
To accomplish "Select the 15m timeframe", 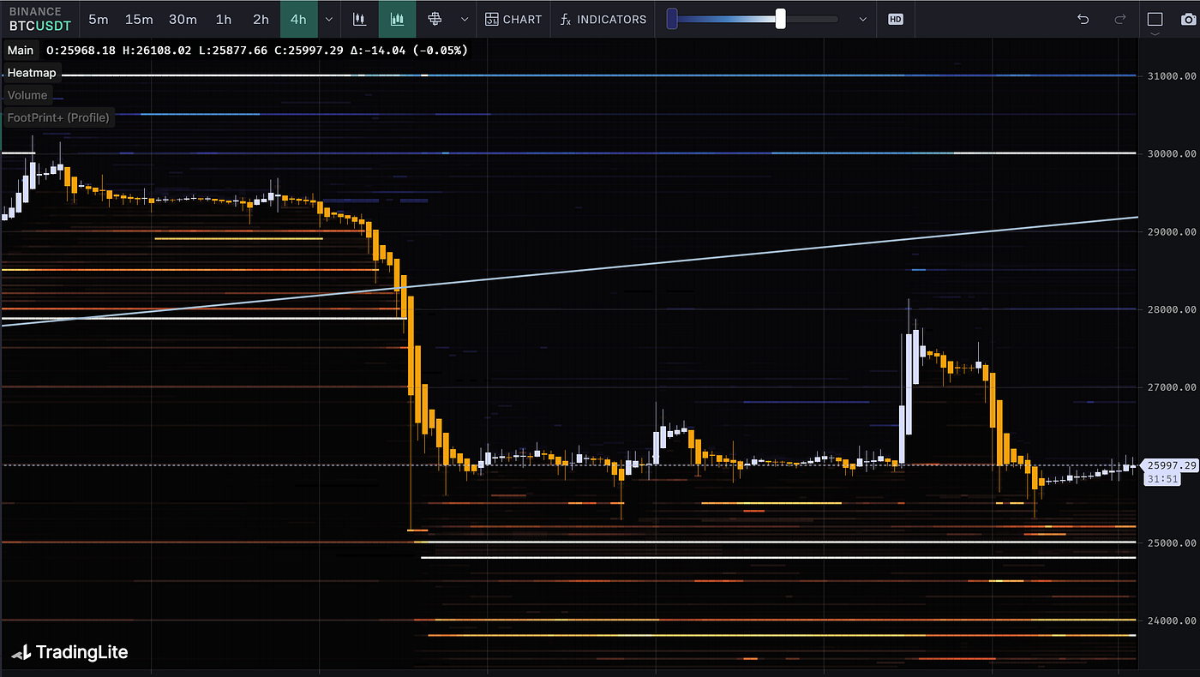I will coord(139,19).
